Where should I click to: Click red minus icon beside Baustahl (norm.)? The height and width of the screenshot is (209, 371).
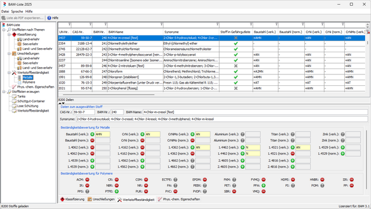point(92,140)
